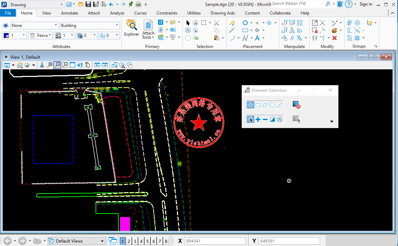The height and width of the screenshot is (246, 398).
Task: Click Disable Handles button in Element Selection
Action: click(296, 105)
